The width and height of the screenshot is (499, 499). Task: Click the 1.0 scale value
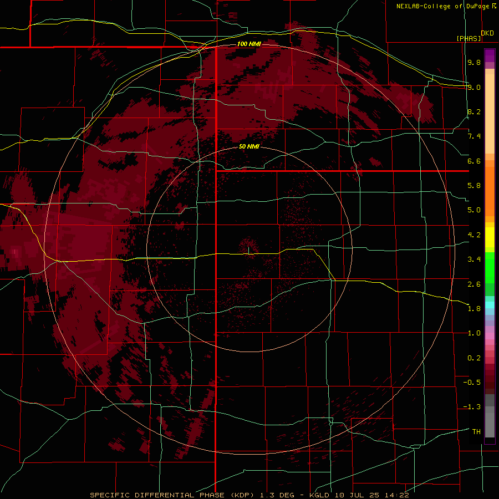(474, 333)
